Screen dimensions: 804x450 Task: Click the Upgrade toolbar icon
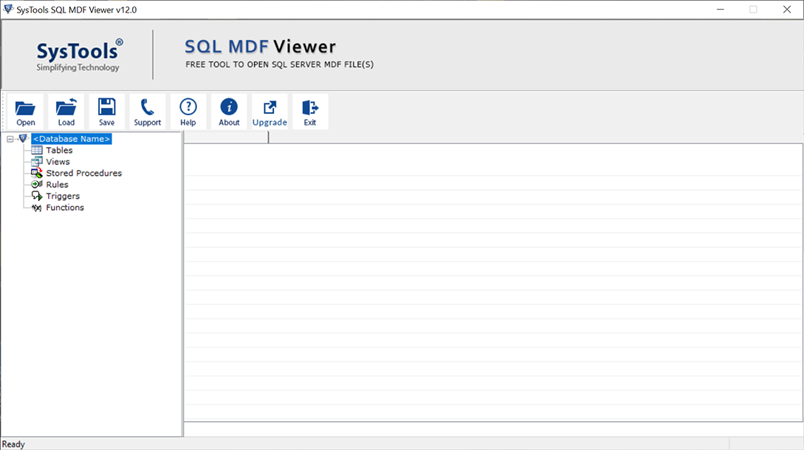tap(269, 112)
